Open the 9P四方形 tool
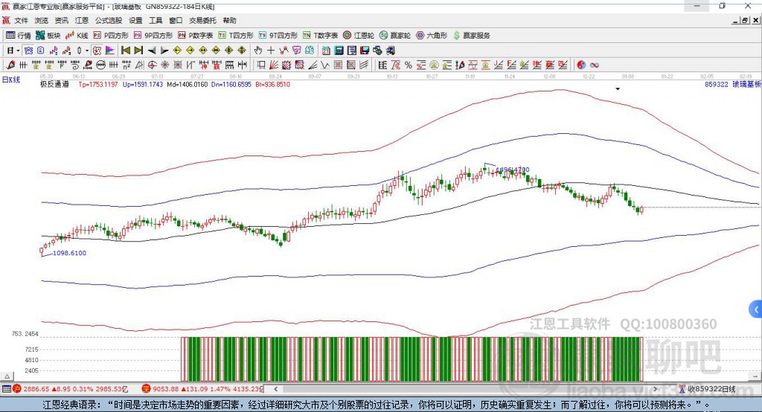This screenshot has height=412, width=762. coord(153,36)
